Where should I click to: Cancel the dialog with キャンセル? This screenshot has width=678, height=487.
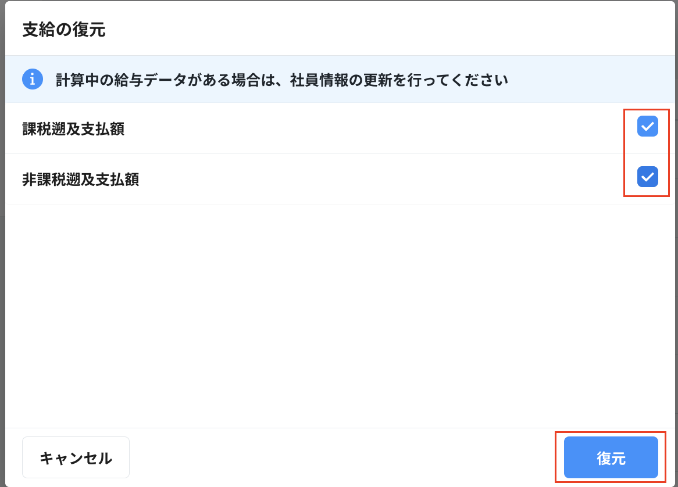click(76, 457)
